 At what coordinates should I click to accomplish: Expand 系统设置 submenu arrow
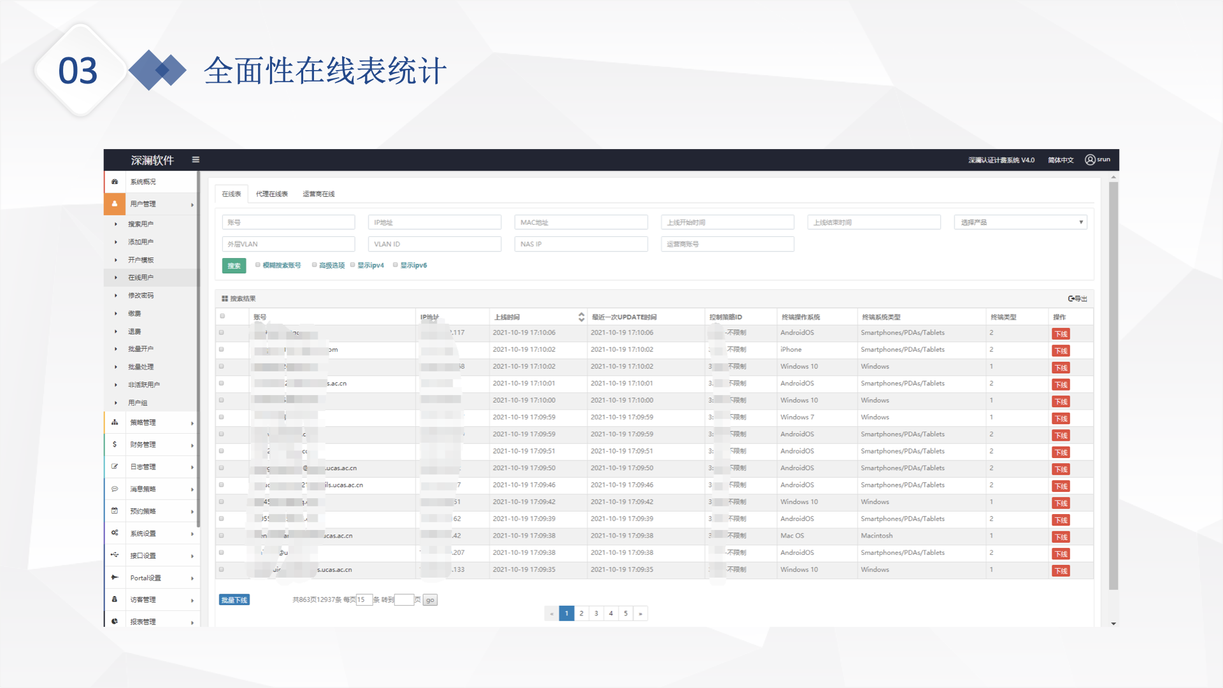(192, 534)
